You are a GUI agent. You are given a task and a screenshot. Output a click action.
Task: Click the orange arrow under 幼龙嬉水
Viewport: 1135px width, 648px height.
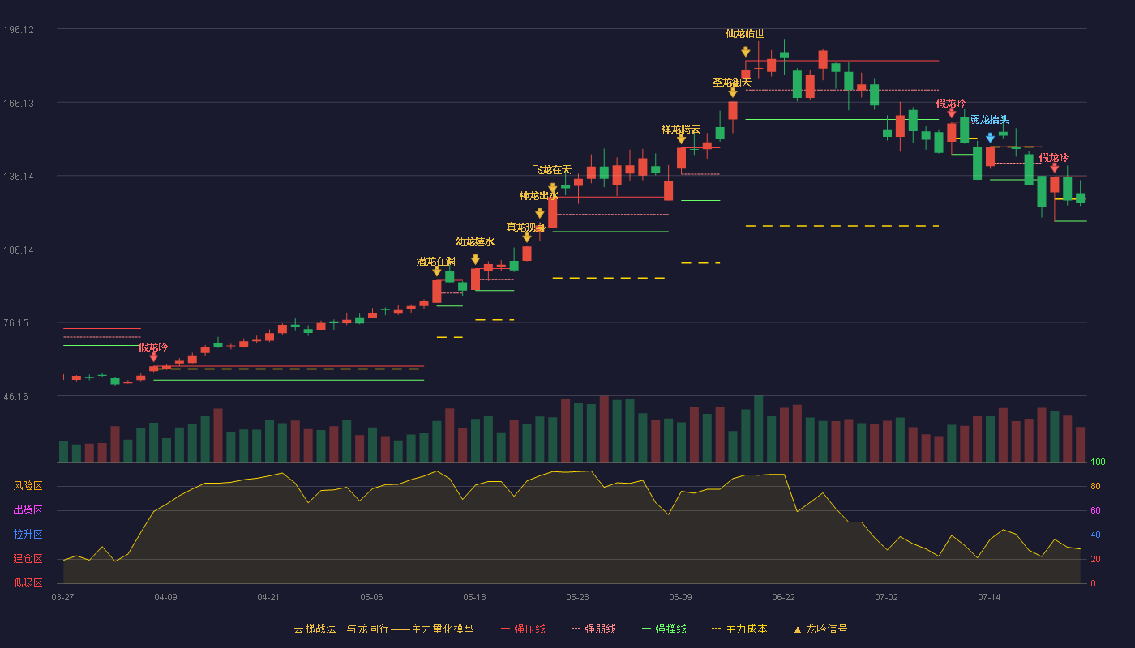point(475,260)
